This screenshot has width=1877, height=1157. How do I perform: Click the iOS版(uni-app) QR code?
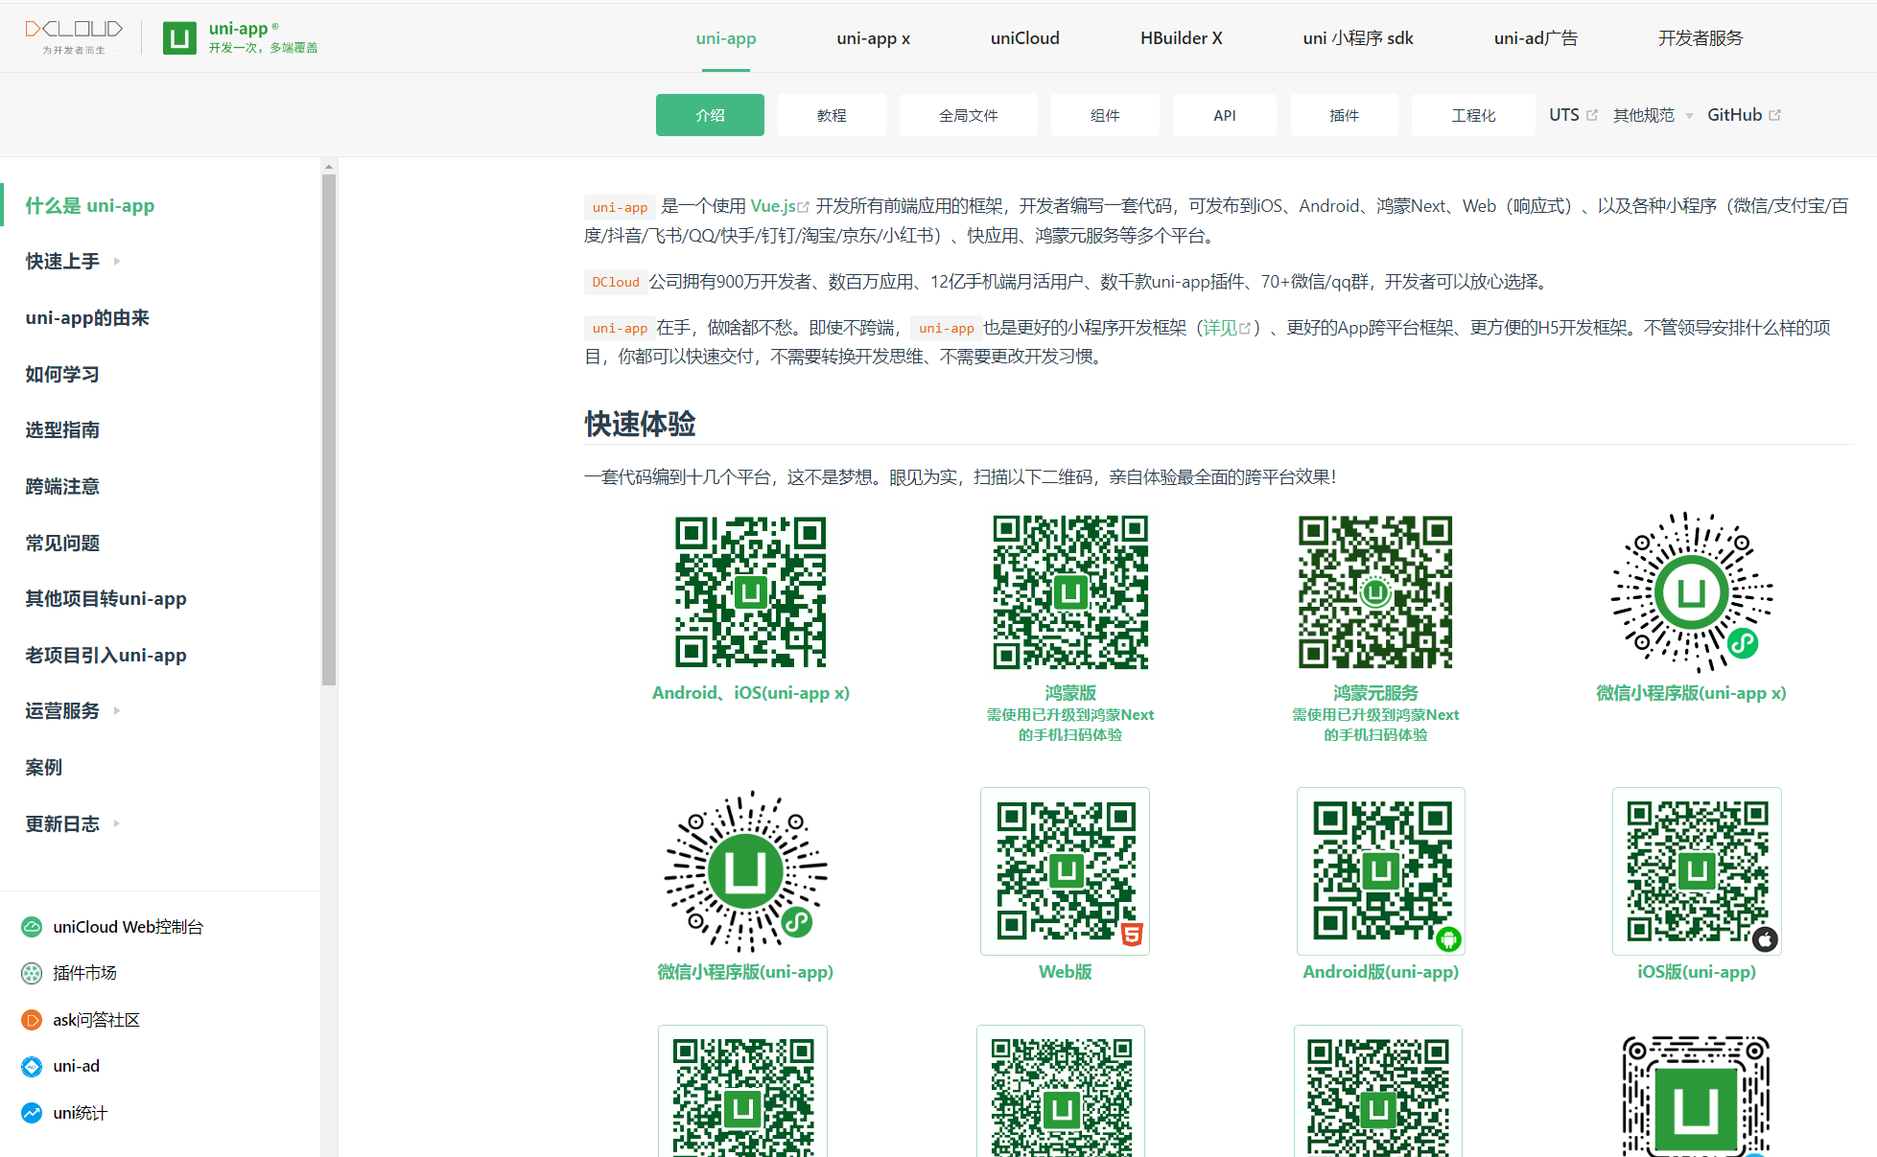tap(1697, 871)
